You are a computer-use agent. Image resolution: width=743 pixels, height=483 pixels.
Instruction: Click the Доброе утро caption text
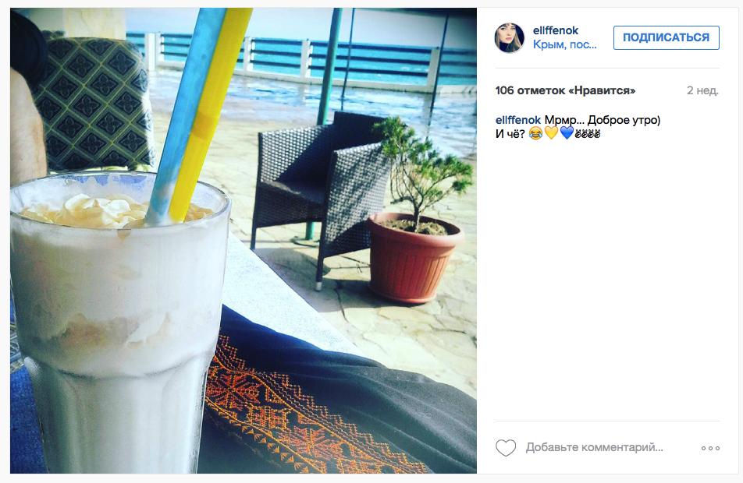[624, 120]
